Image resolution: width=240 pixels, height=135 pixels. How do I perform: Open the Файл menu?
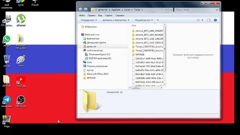pyautogui.click(x=82, y=15)
